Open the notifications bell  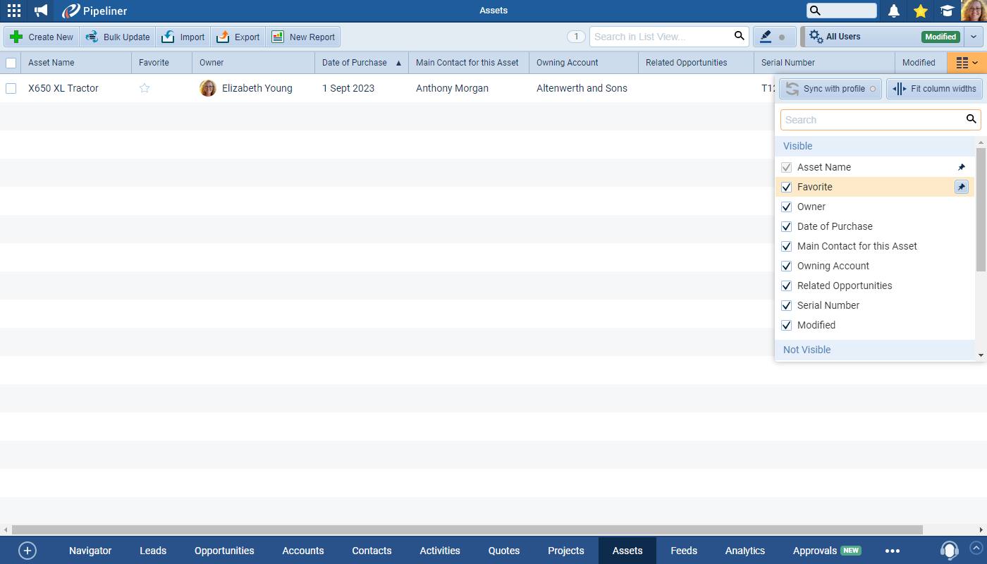894,11
